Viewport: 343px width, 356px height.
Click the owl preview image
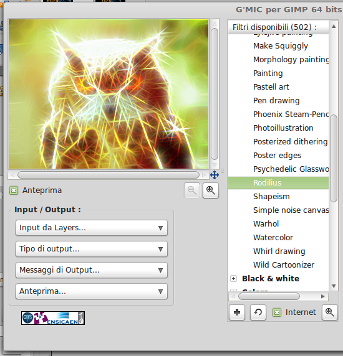(x=109, y=94)
